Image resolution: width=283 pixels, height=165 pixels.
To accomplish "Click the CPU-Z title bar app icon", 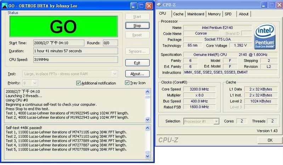I will 159,5.
